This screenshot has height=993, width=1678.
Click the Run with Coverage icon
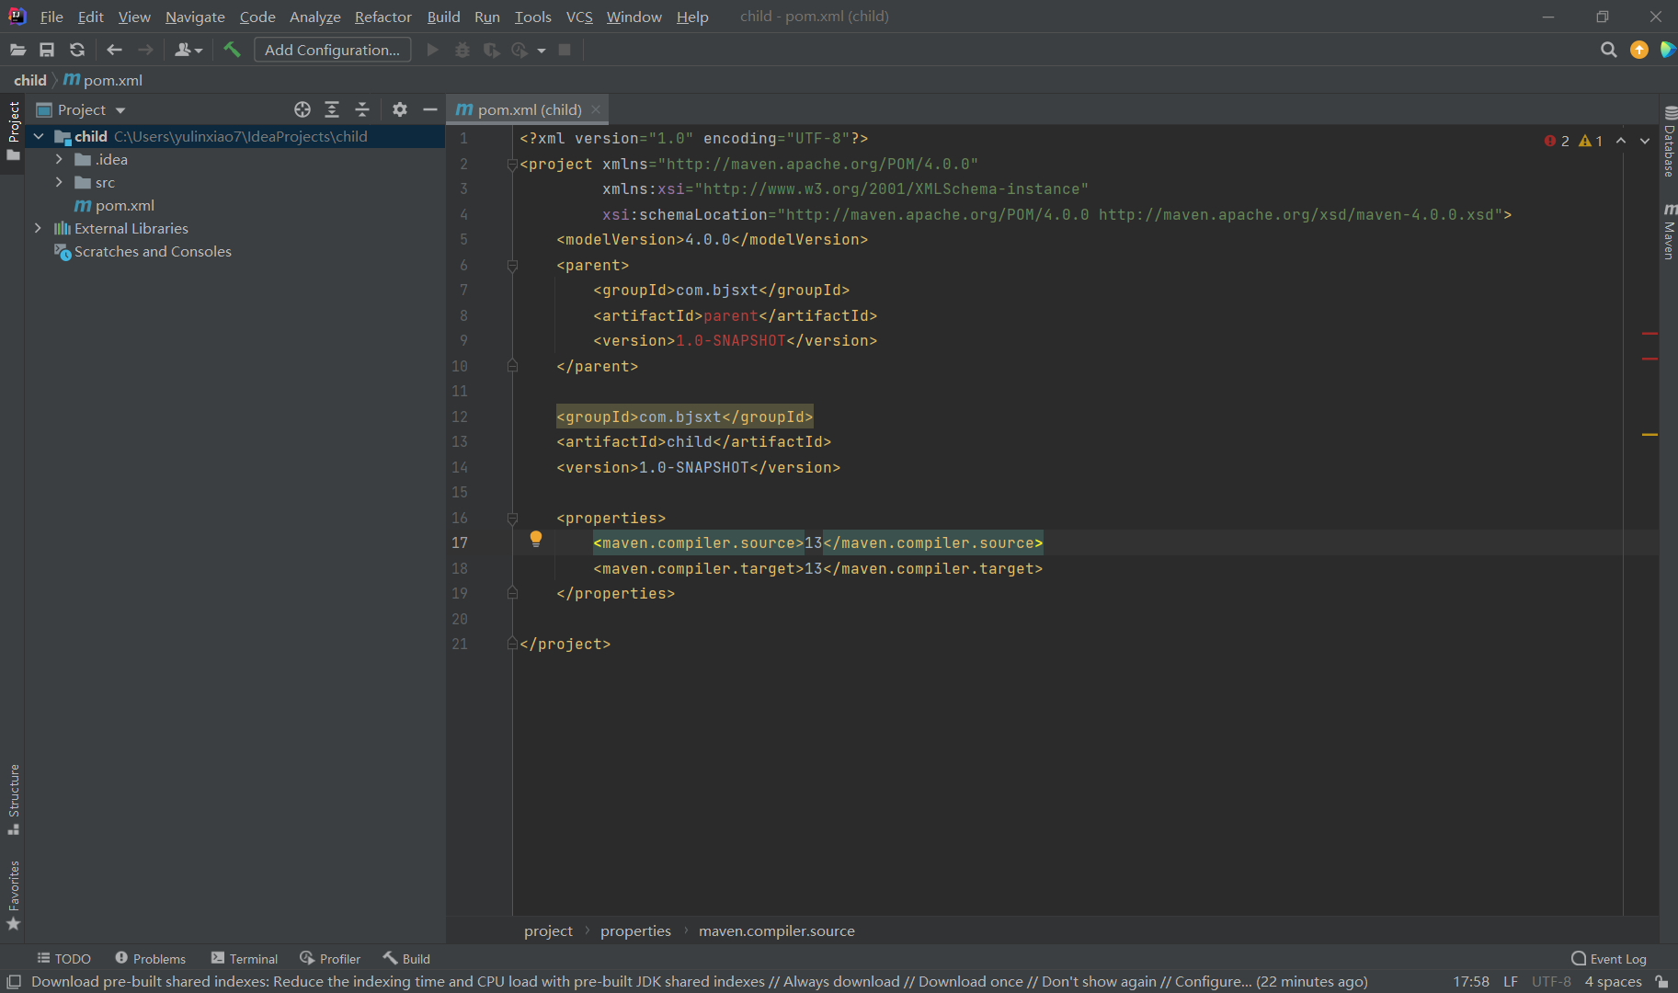492,50
